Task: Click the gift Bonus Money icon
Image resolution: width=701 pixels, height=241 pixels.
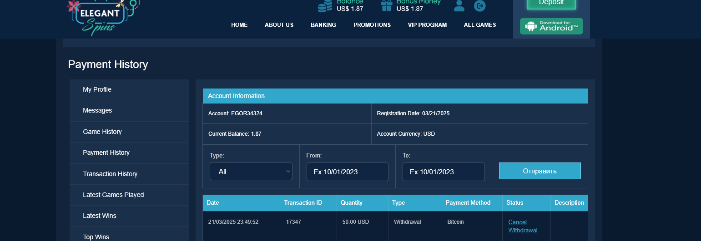Action: [387, 6]
